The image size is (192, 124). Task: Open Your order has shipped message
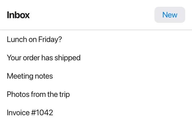pos(96,58)
